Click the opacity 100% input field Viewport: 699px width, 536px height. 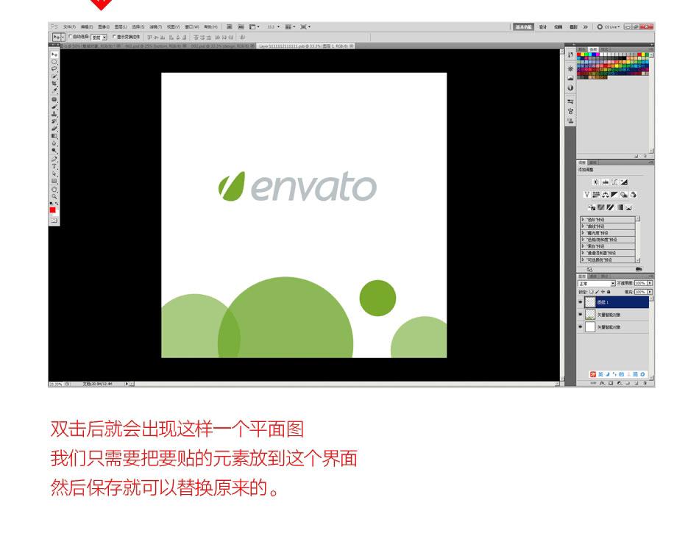[x=641, y=283]
